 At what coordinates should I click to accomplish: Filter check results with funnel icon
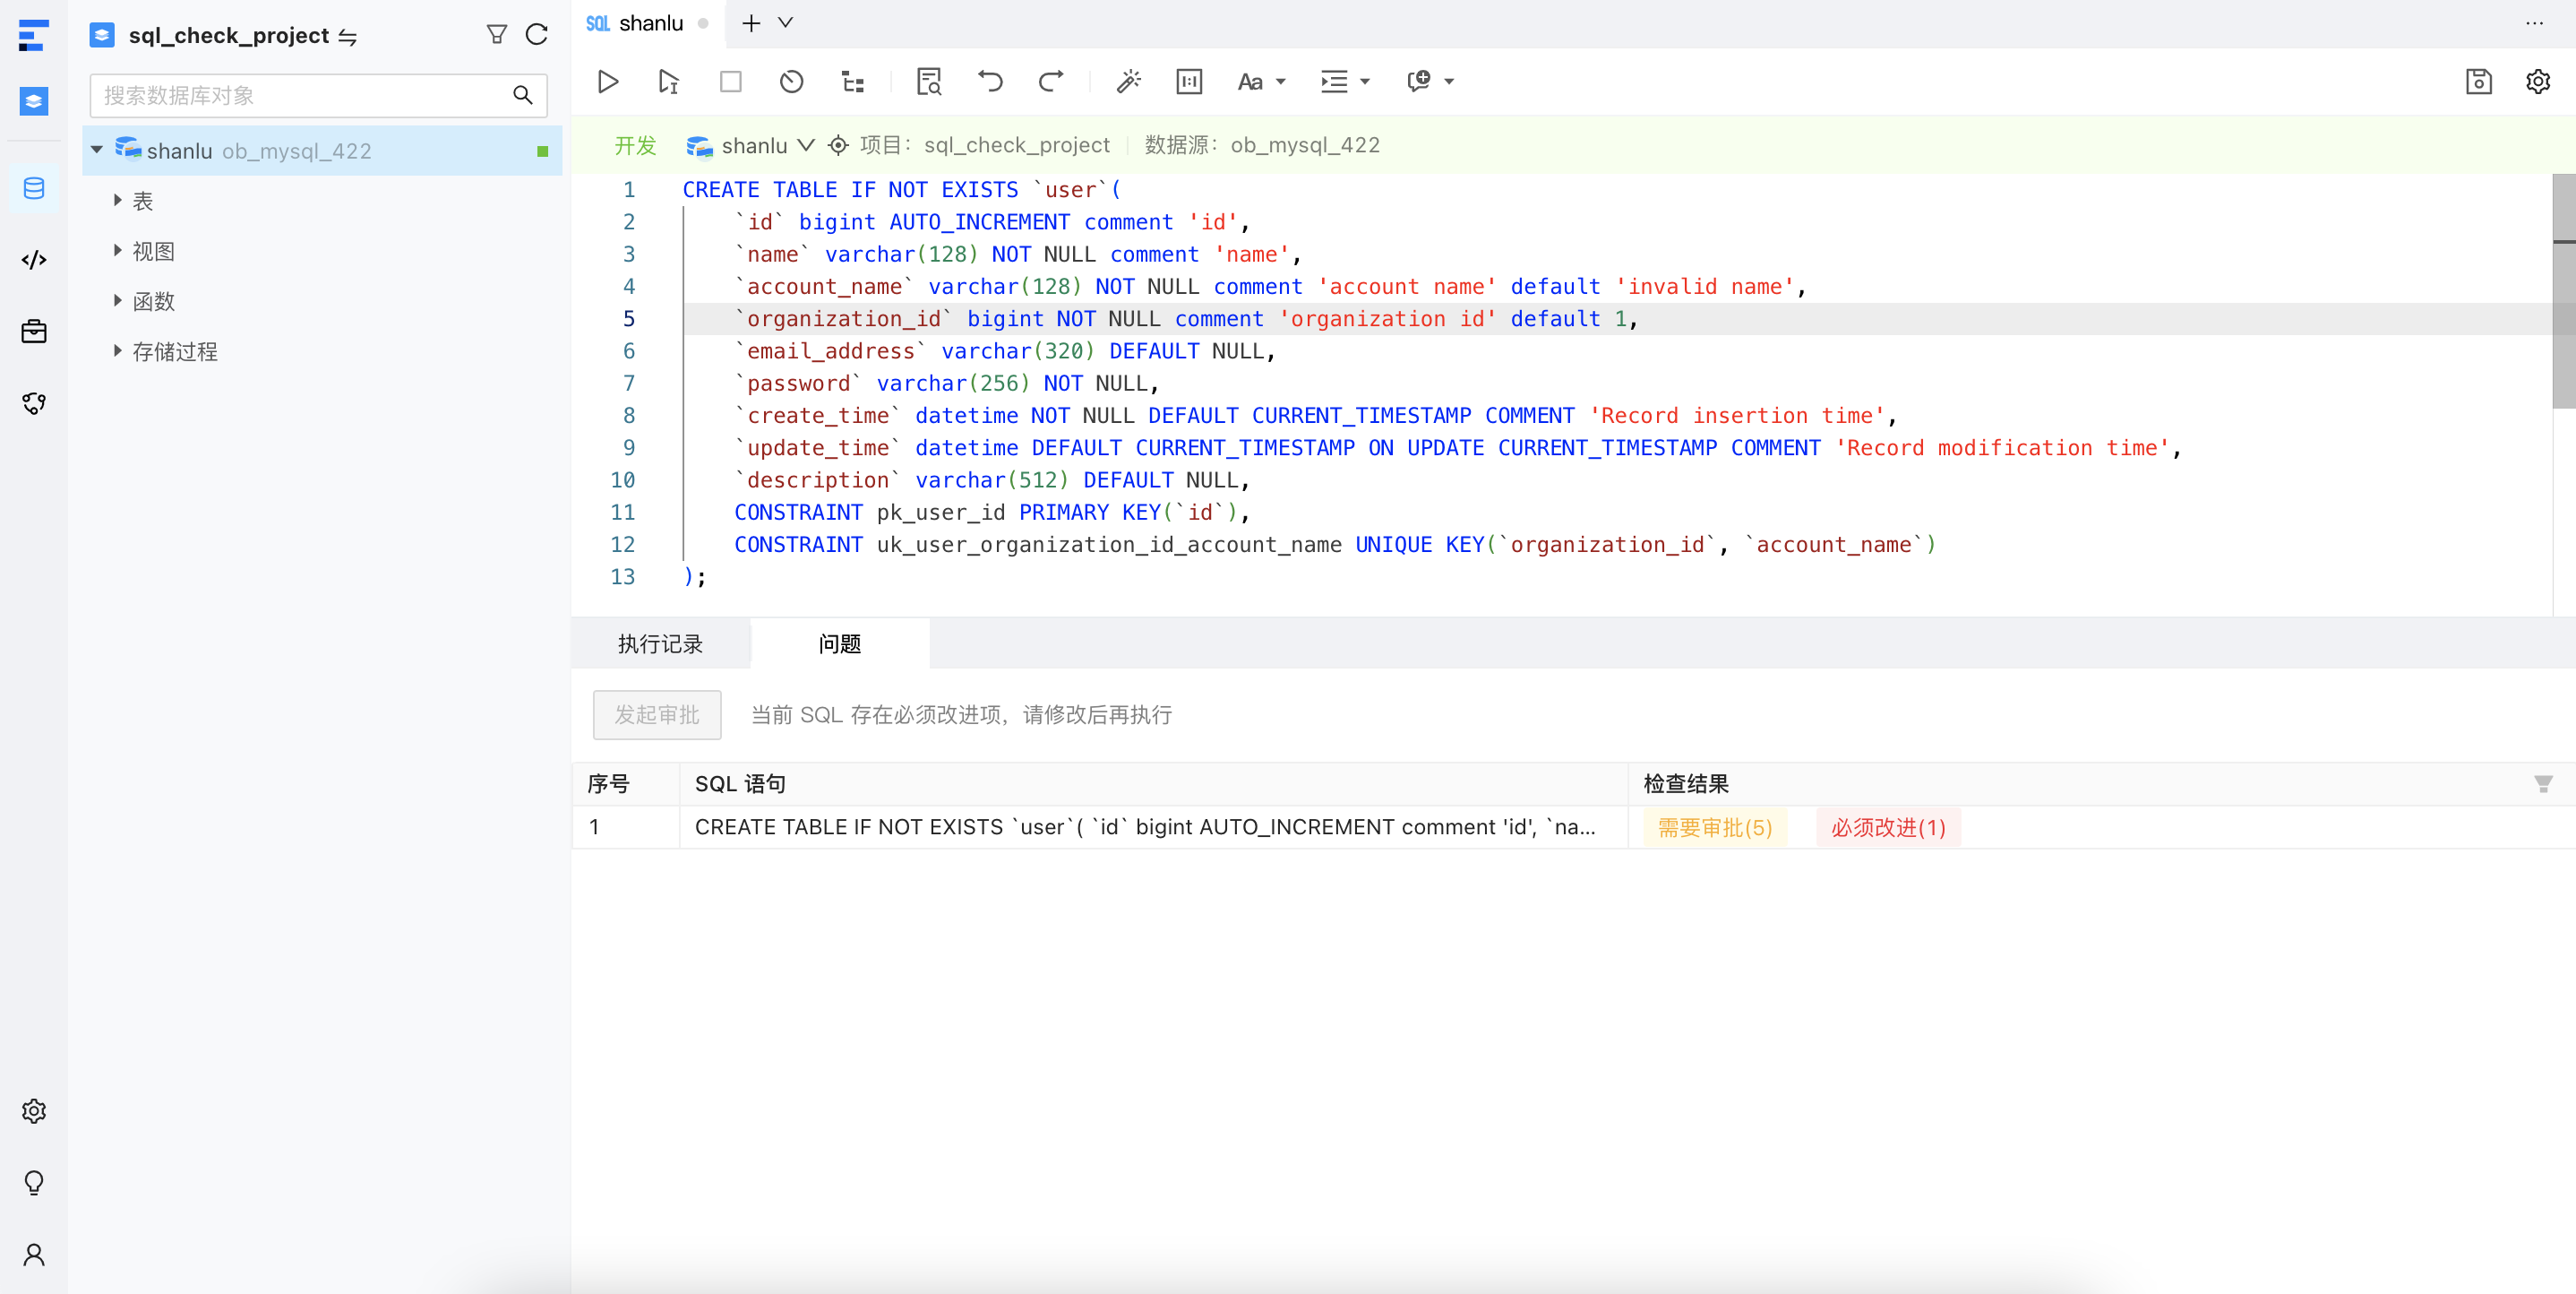[2543, 783]
